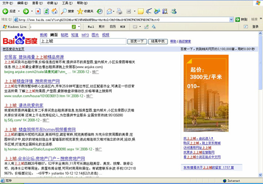Open result 安居客 提供海量上上城精品房源
Image resolution: width=263 pixels, height=184 pixels.
pyautogui.click(x=34, y=57)
